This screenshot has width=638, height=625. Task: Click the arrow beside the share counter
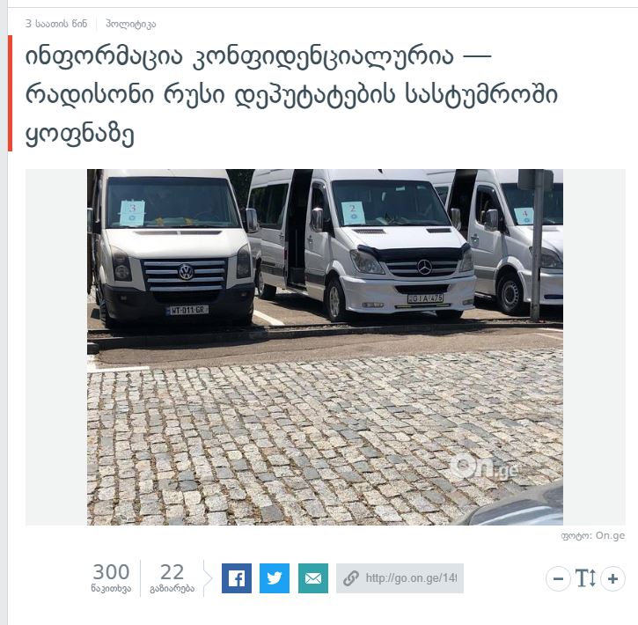pos(208,578)
